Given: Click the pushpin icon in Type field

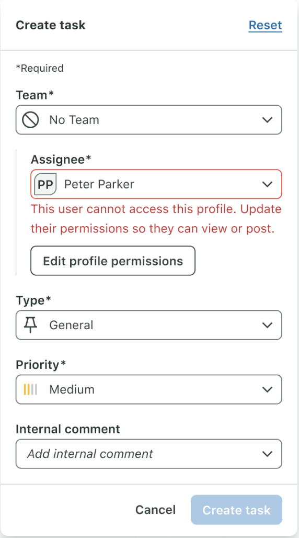Looking at the screenshot, I should [x=30, y=324].
